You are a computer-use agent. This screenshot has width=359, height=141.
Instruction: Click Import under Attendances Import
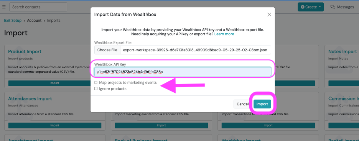click(x=55, y=125)
